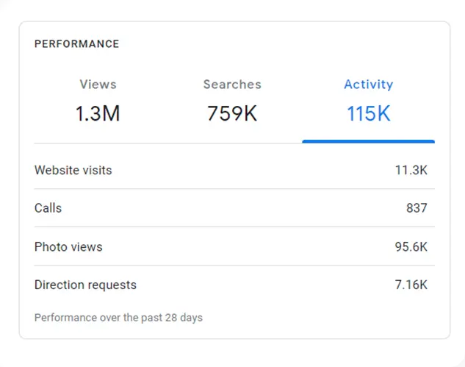Select the Direction requests row label
Screen dimensions: 465x367
[85, 285]
